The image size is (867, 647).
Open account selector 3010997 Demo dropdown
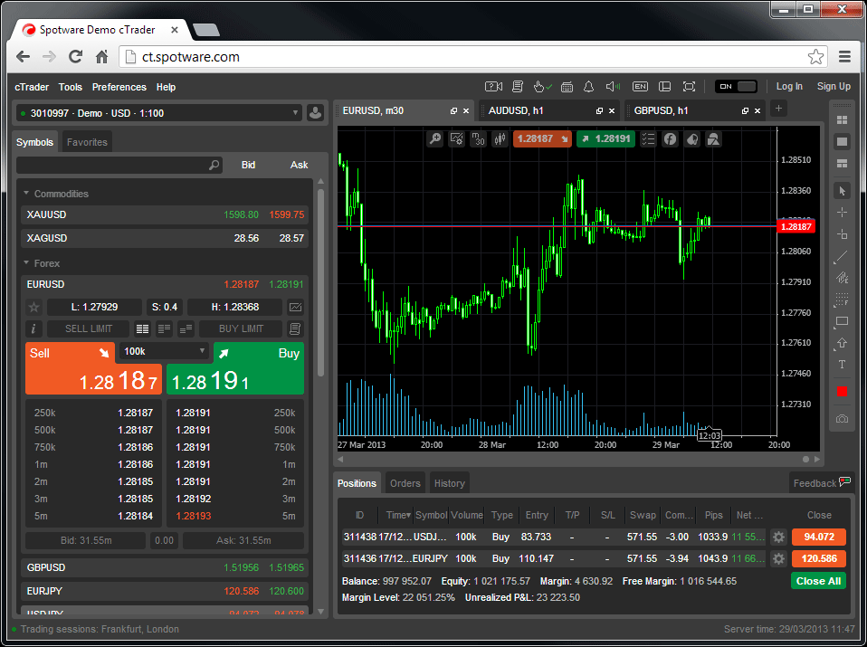pyautogui.click(x=159, y=113)
